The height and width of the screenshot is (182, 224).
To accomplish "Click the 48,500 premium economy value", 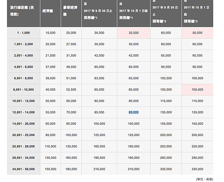I will click(71, 67).
